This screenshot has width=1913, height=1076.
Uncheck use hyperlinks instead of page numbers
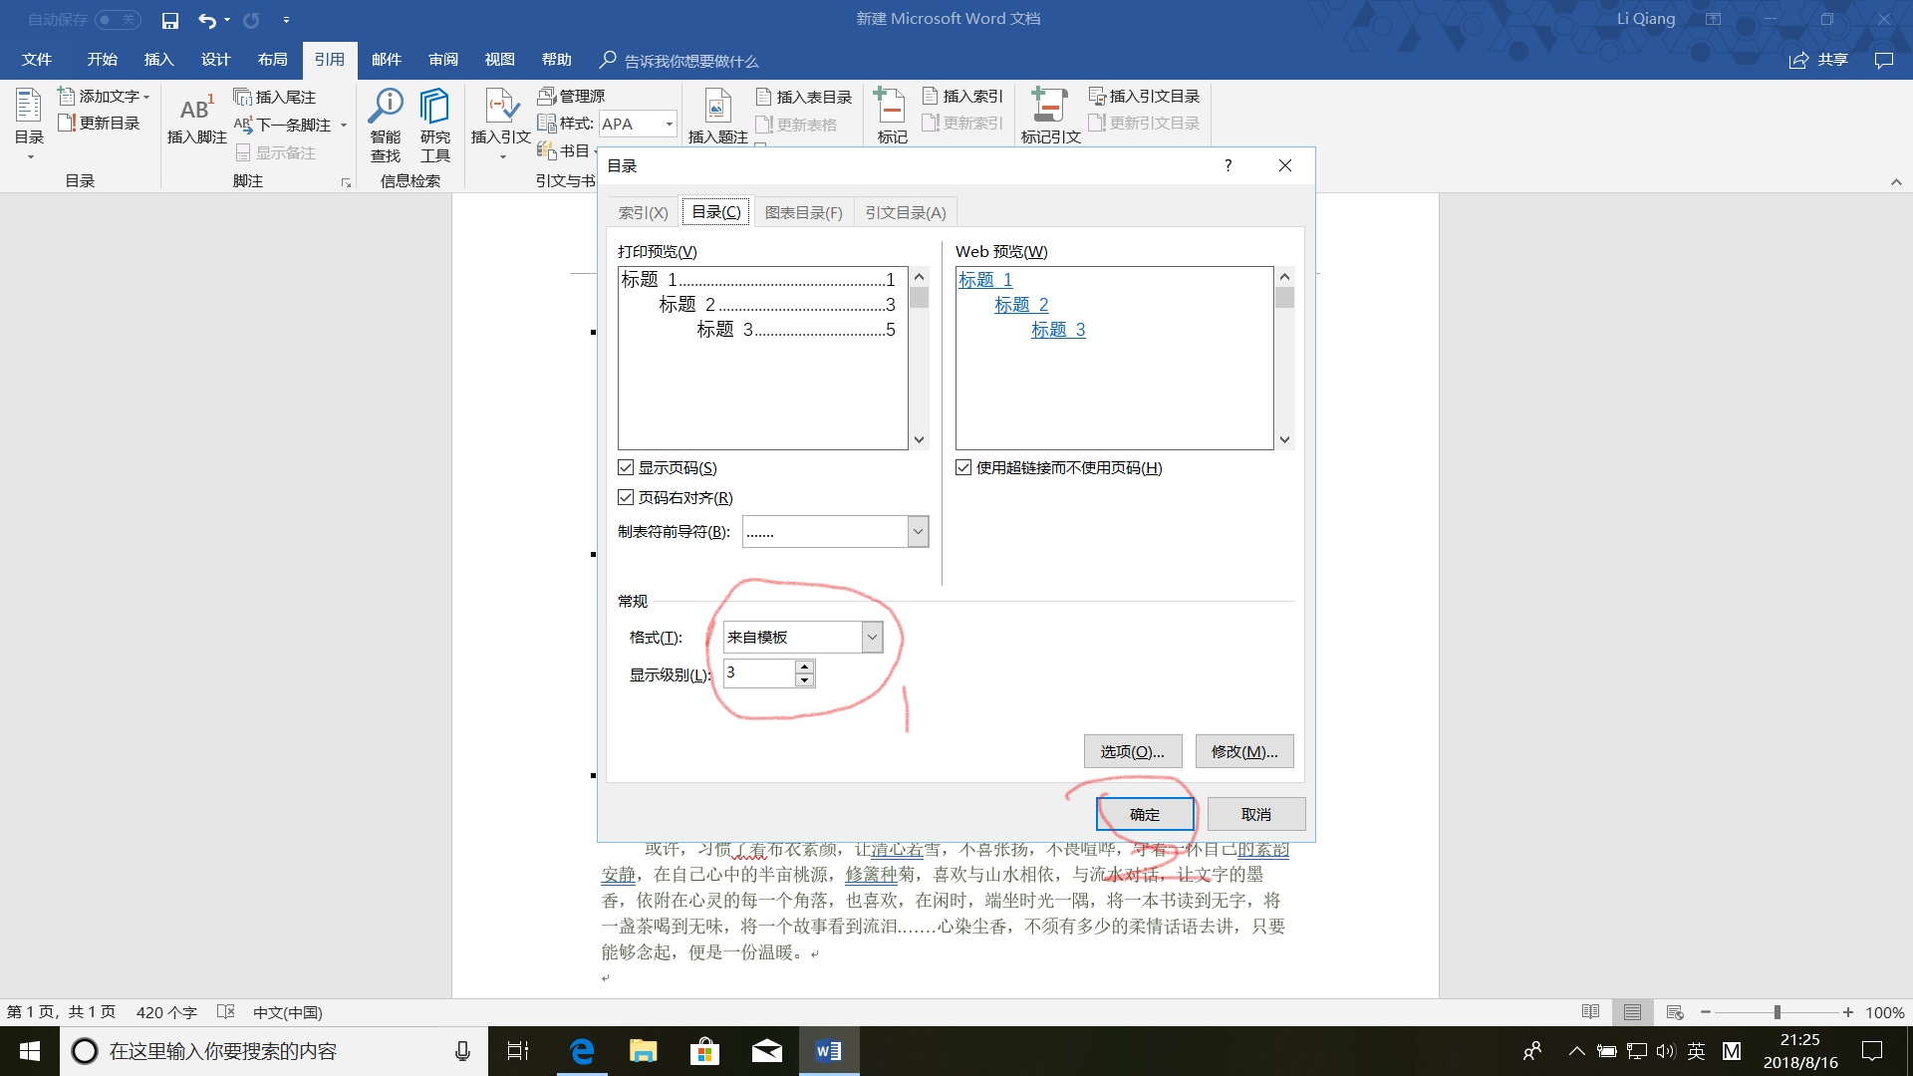(x=962, y=466)
